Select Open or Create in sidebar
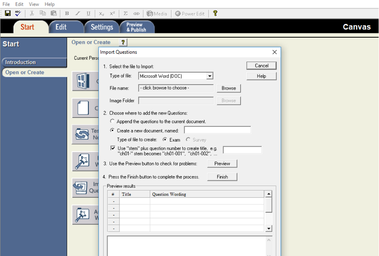The height and width of the screenshot is (256, 379). tap(34, 72)
